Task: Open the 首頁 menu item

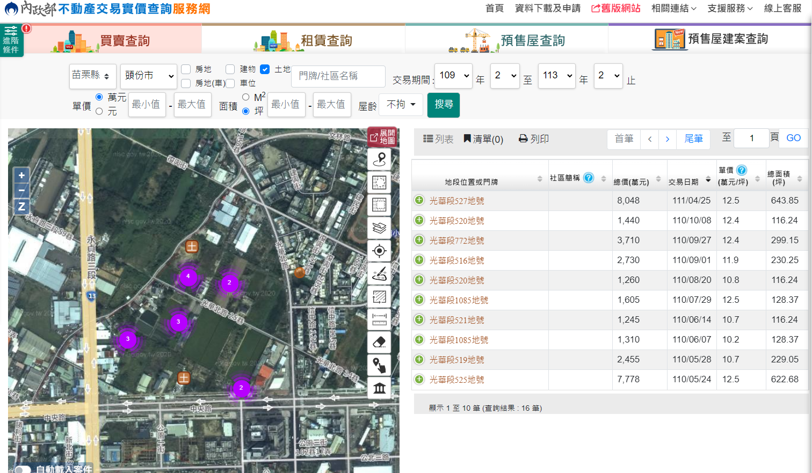Action: 495,9
